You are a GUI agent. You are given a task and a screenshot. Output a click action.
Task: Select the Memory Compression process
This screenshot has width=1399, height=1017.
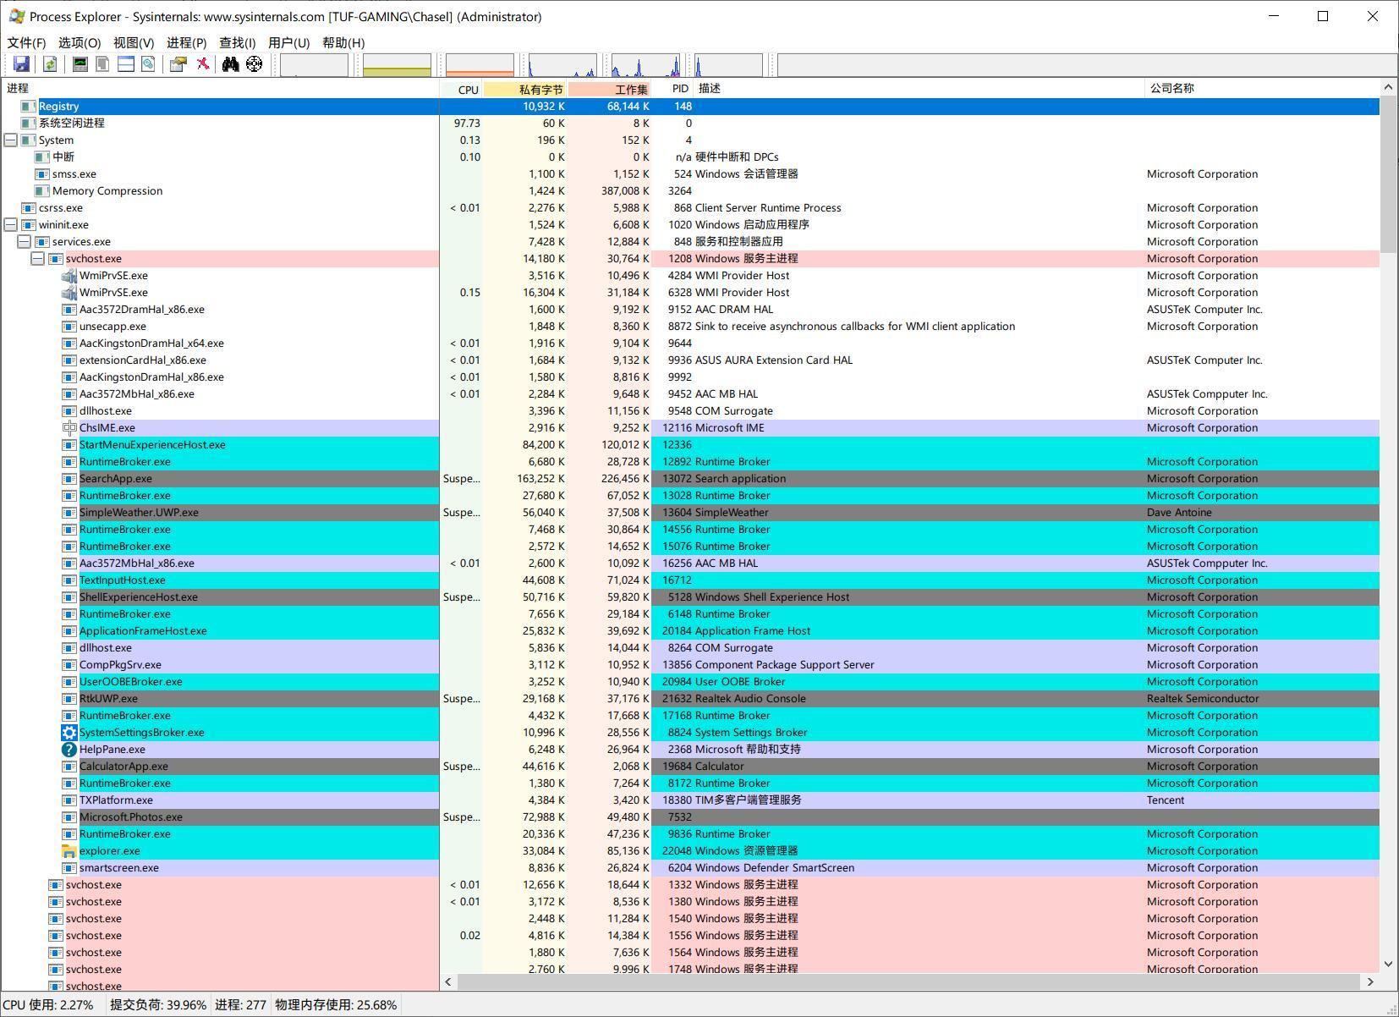[x=107, y=191]
